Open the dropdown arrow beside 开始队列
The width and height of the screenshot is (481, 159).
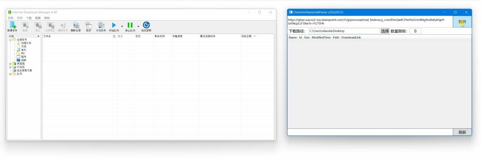click(x=122, y=26)
